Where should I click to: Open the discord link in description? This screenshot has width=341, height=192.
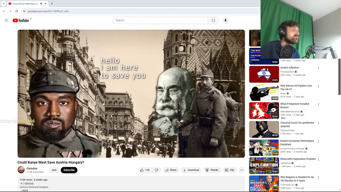27,183
